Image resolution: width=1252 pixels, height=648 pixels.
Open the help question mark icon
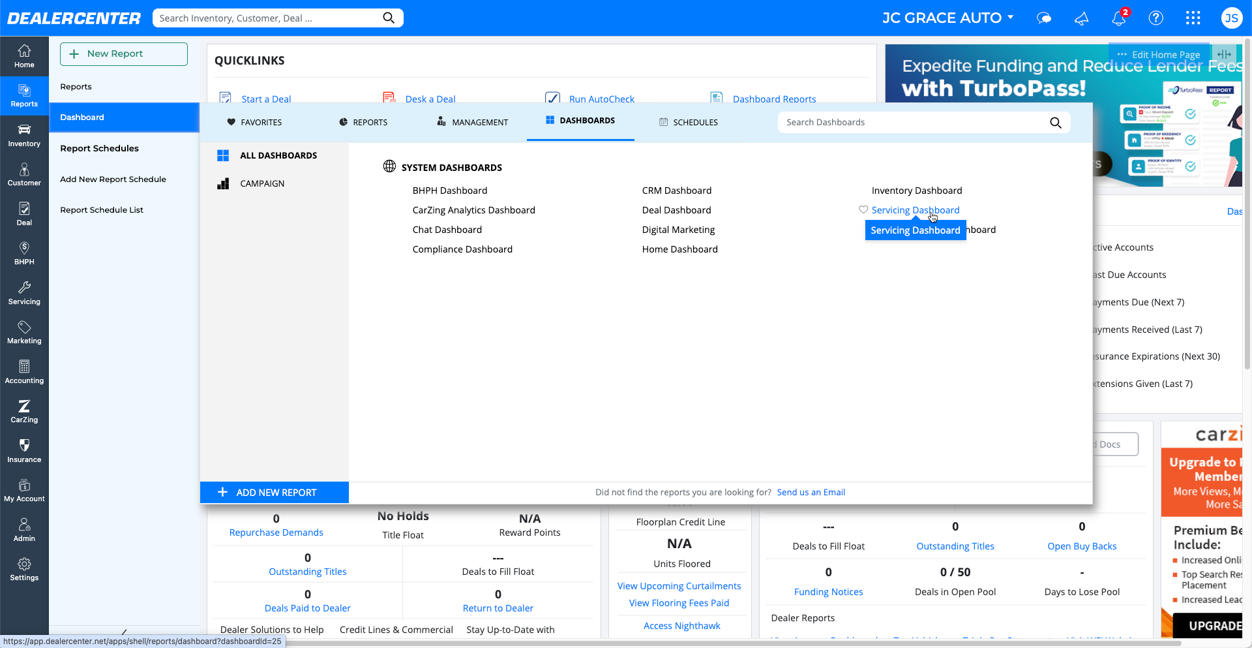pos(1155,18)
